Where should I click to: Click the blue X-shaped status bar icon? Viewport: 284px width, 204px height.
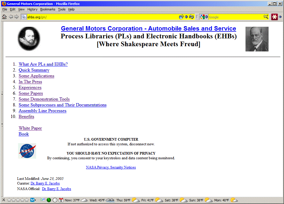(32, 200)
